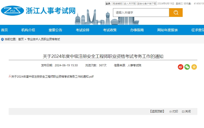The height and width of the screenshot is (128, 204).
Task: Go to 考试安排 navigation item
Action: pos(82,30)
